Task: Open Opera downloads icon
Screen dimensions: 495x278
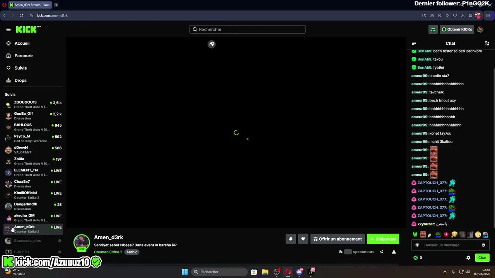Action: pyautogui.click(x=463, y=15)
